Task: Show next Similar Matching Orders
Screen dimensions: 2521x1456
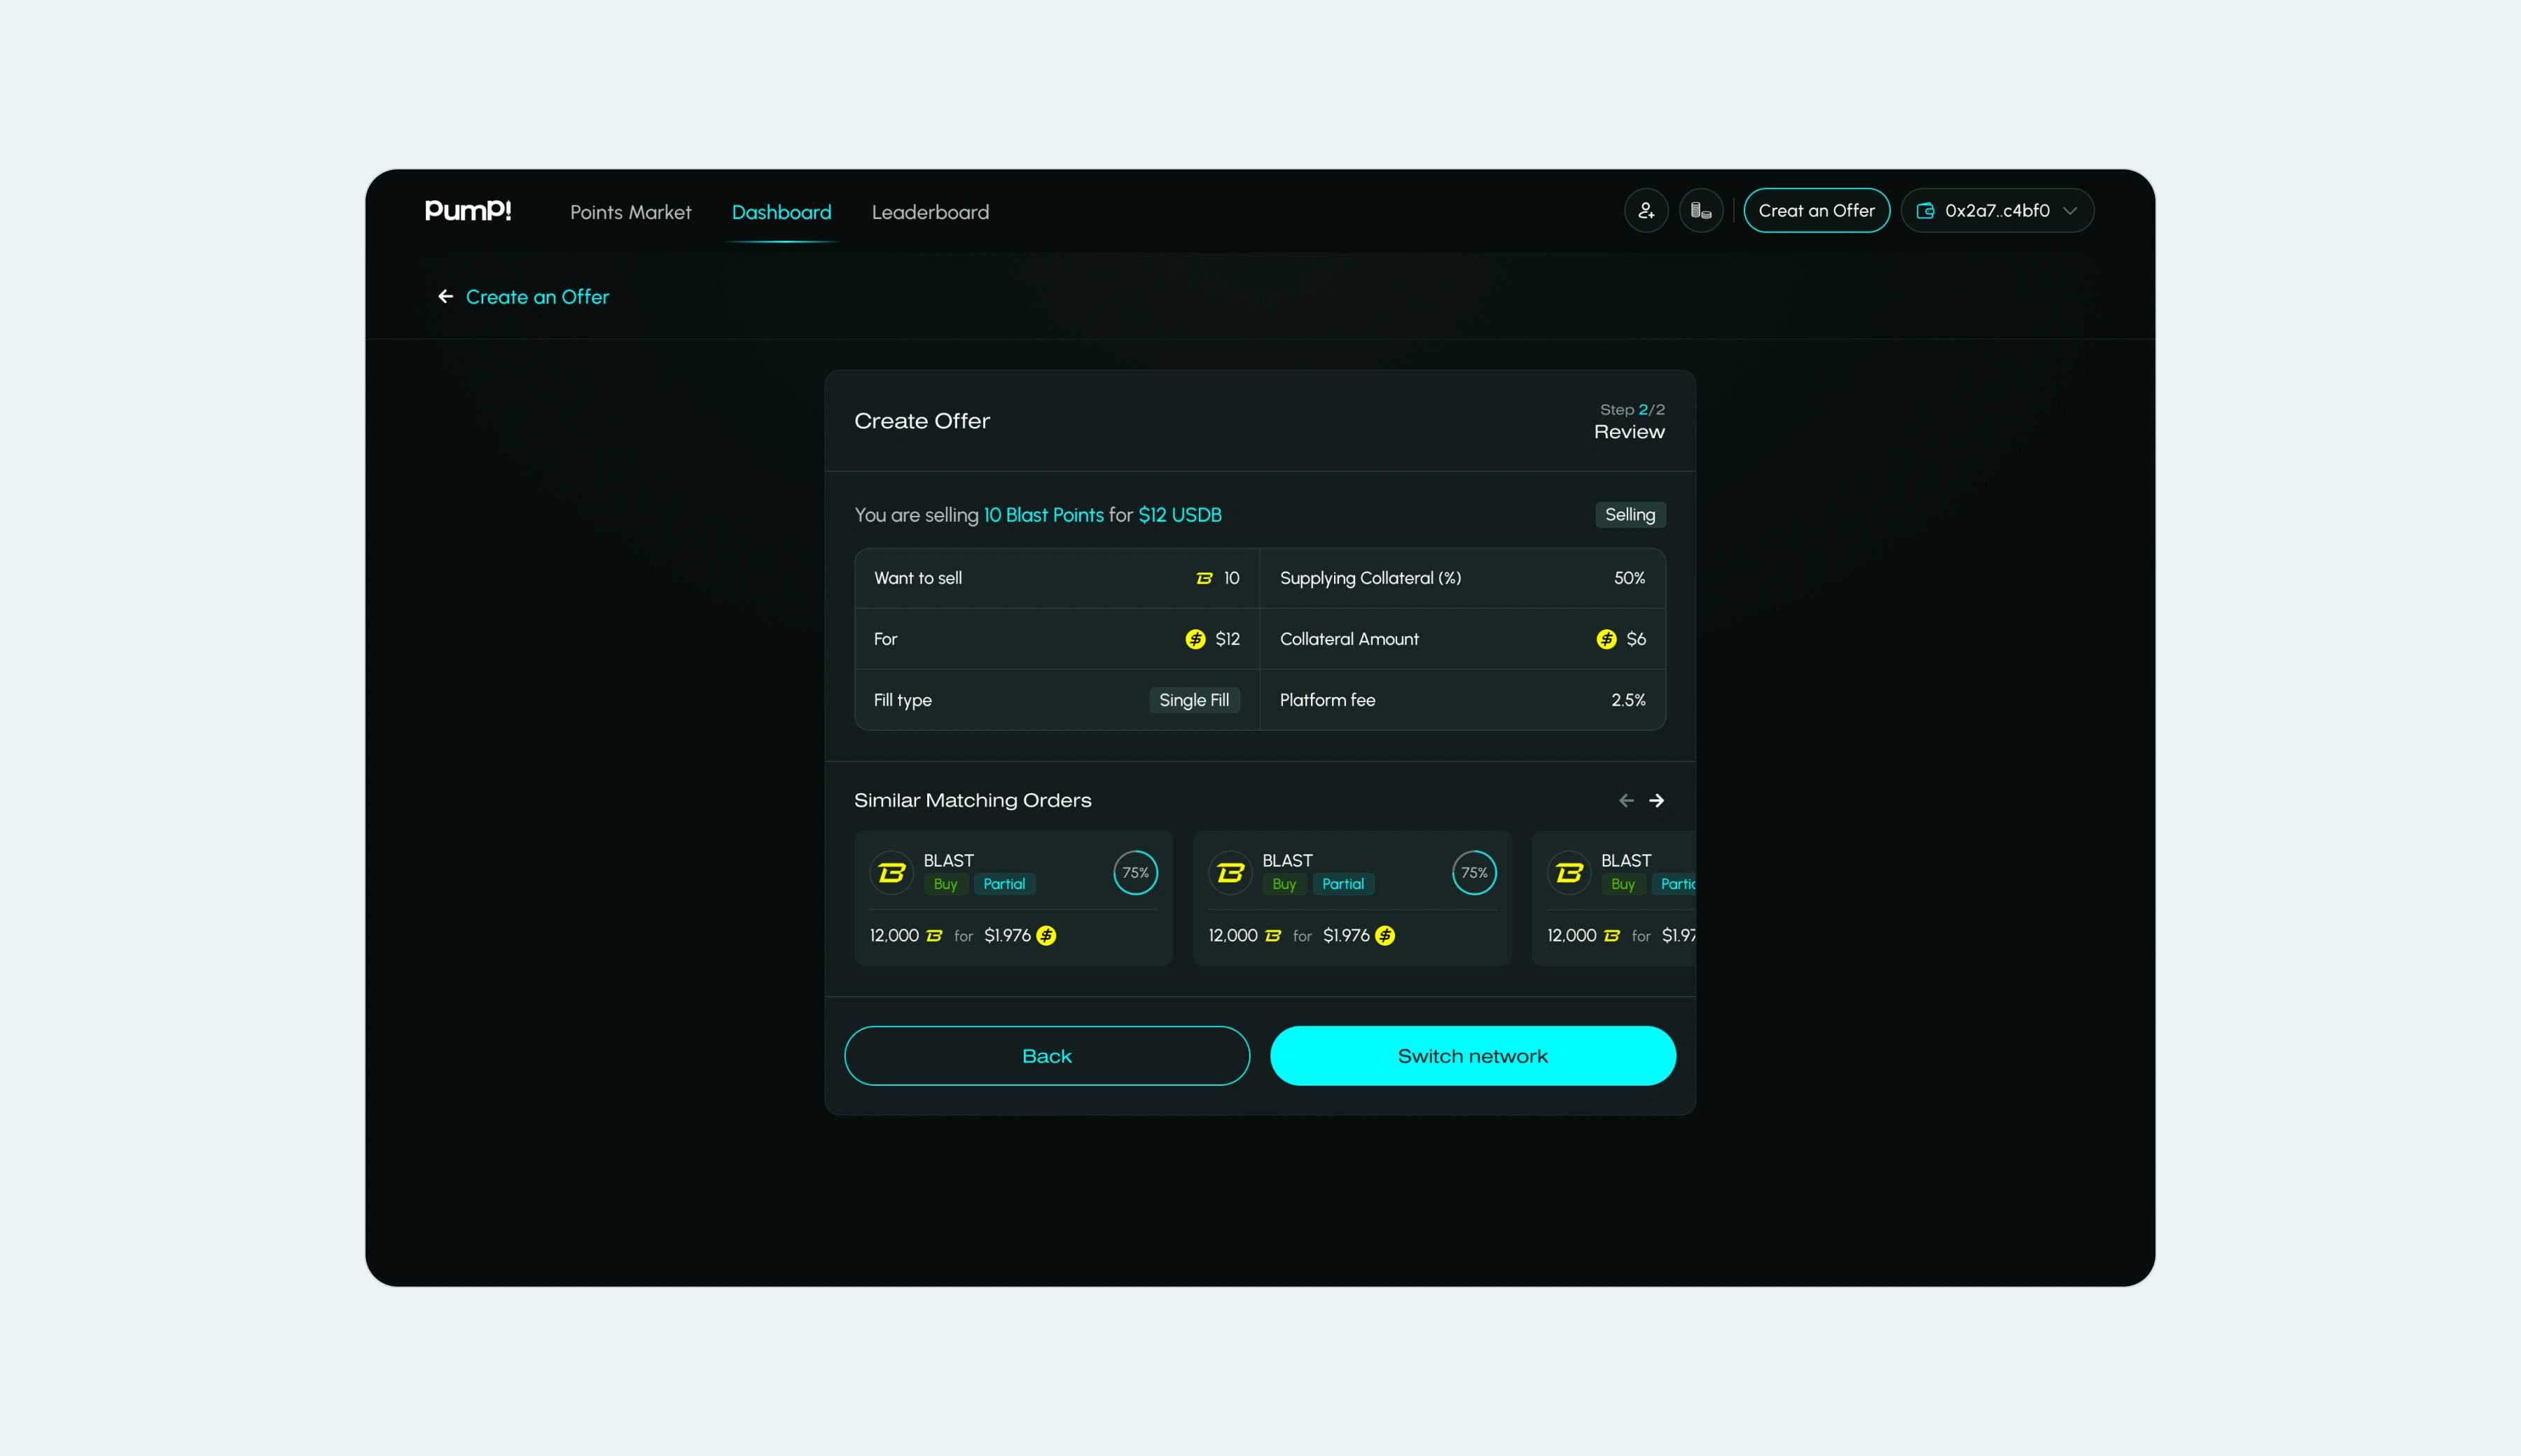Action: pos(1657,801)
